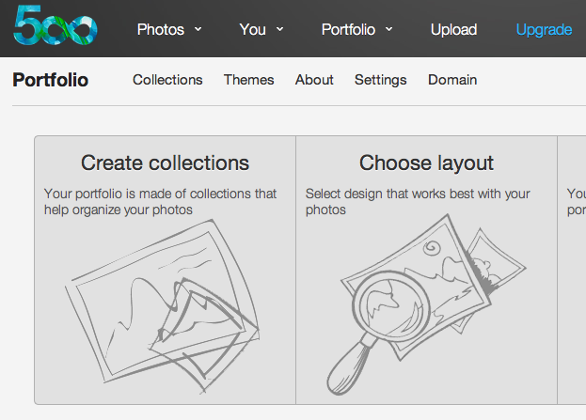The width and height of the screenshot is (586, 420).
Task: Select the Domain tab
Action: [x=452, y=80]
